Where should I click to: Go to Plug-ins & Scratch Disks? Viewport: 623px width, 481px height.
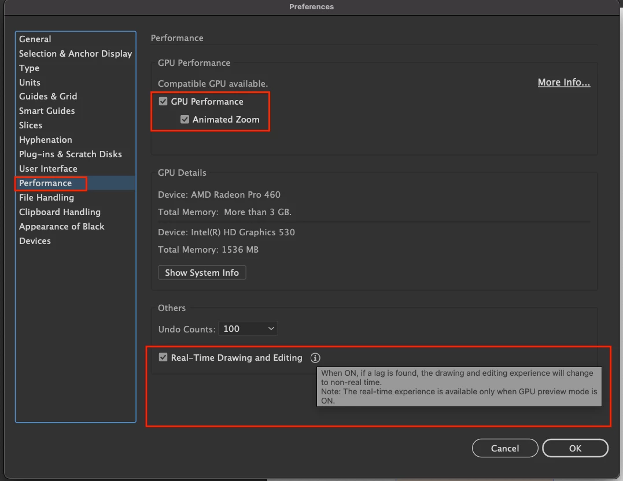click(76, 154)
